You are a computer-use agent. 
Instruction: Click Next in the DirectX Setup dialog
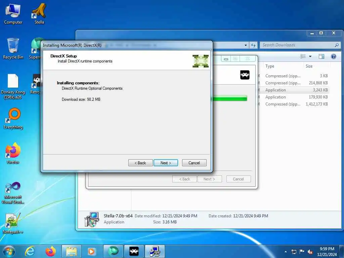click(166, 163)
